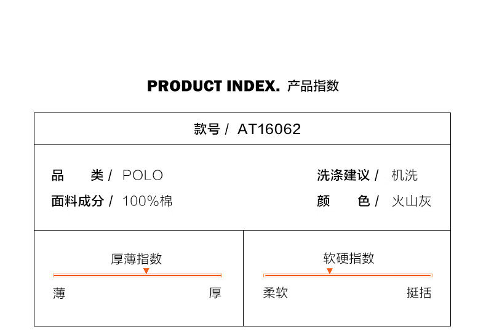Click the 厚薄指数 title
The height and width of the screenshot is (332, 486).
click(x=137, y=259)
